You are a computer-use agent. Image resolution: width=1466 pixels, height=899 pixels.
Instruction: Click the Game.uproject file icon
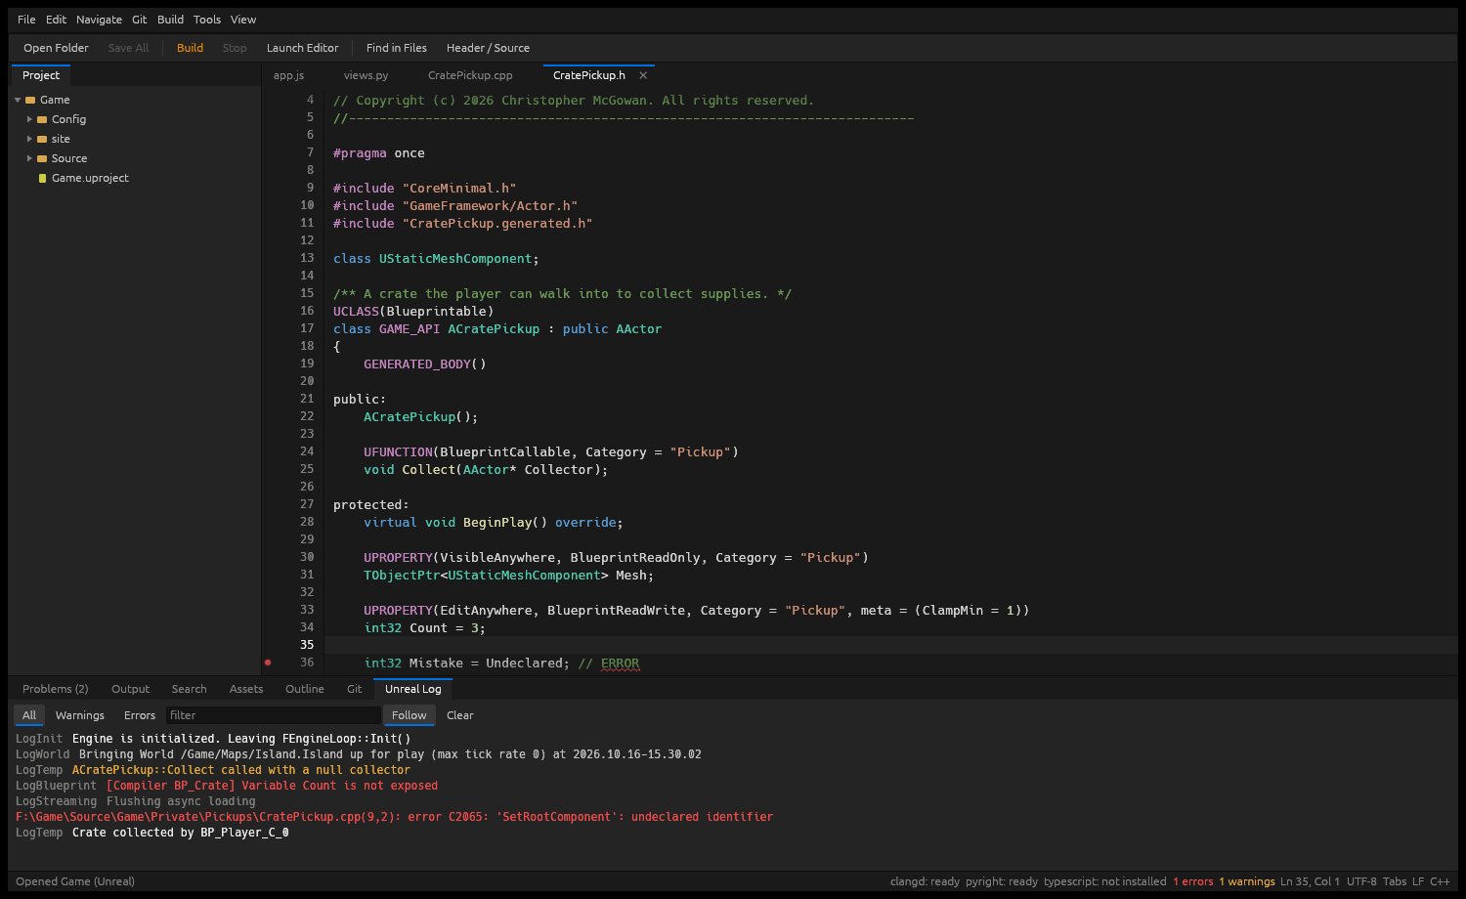click(x=42, y=178)
